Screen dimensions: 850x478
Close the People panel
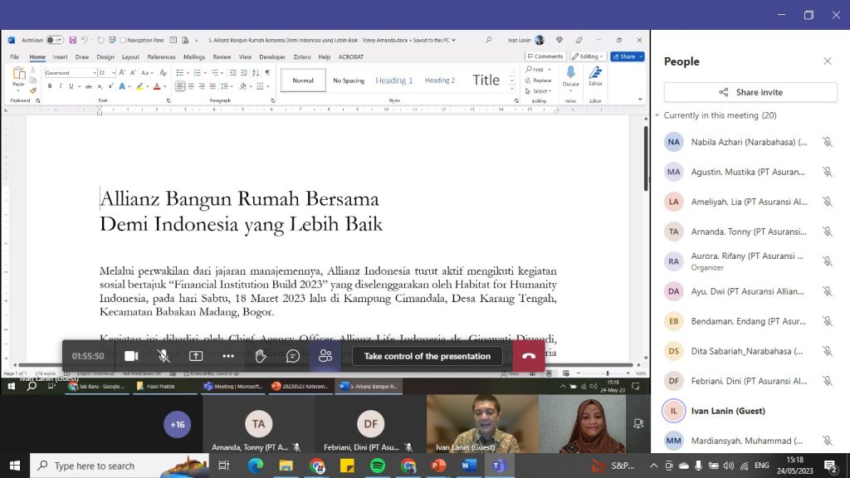coord(828,61)
